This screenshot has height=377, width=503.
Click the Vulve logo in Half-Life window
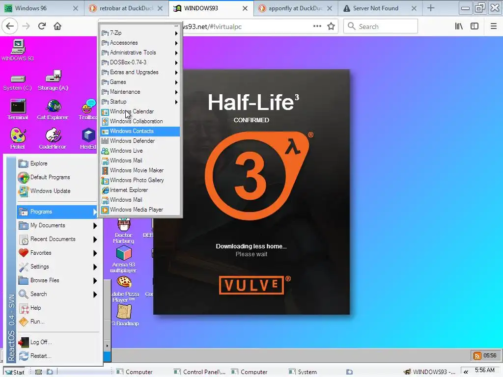coord(251,285)
